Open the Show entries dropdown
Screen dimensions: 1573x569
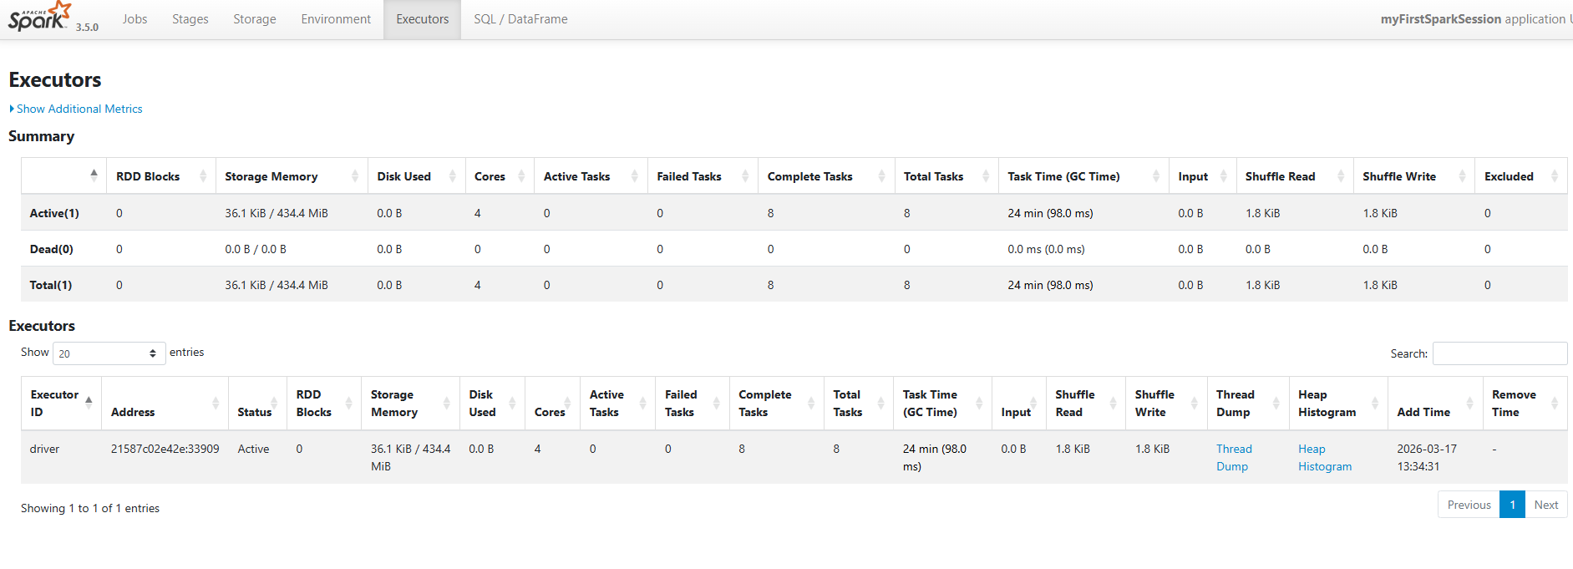click(109, 353)
